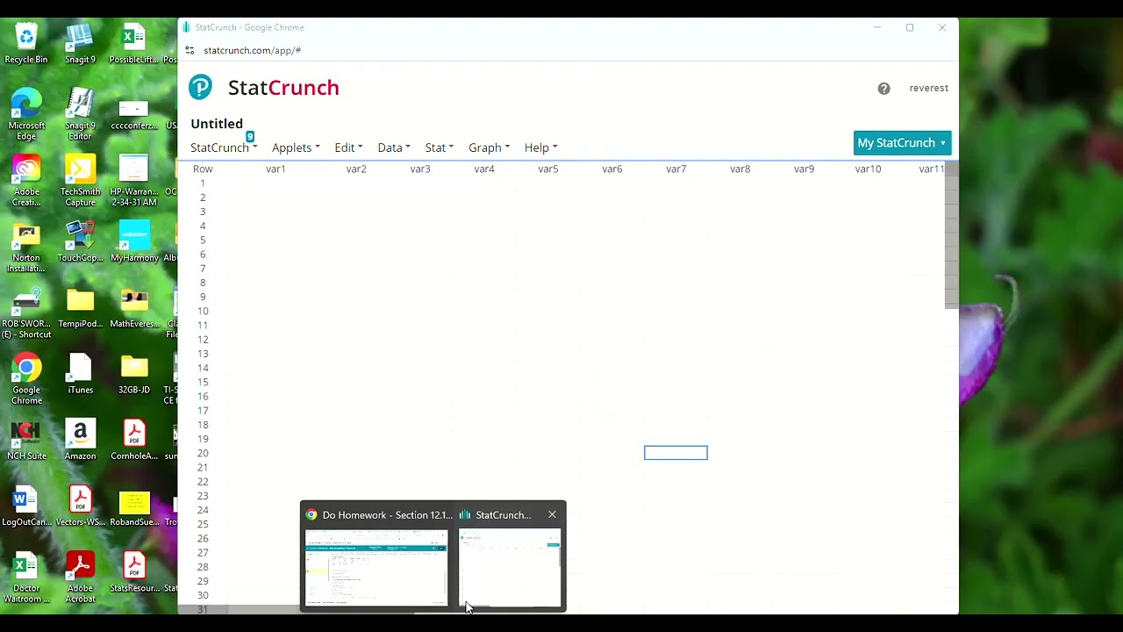The width and height of the screenshot is (1123, 632).
Task: Open Adobe Creative Cloud desktop icon
Action: click(26, 182)
